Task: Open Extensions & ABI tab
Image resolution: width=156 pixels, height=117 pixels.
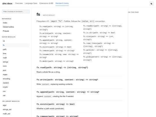Action: (46, 3)
